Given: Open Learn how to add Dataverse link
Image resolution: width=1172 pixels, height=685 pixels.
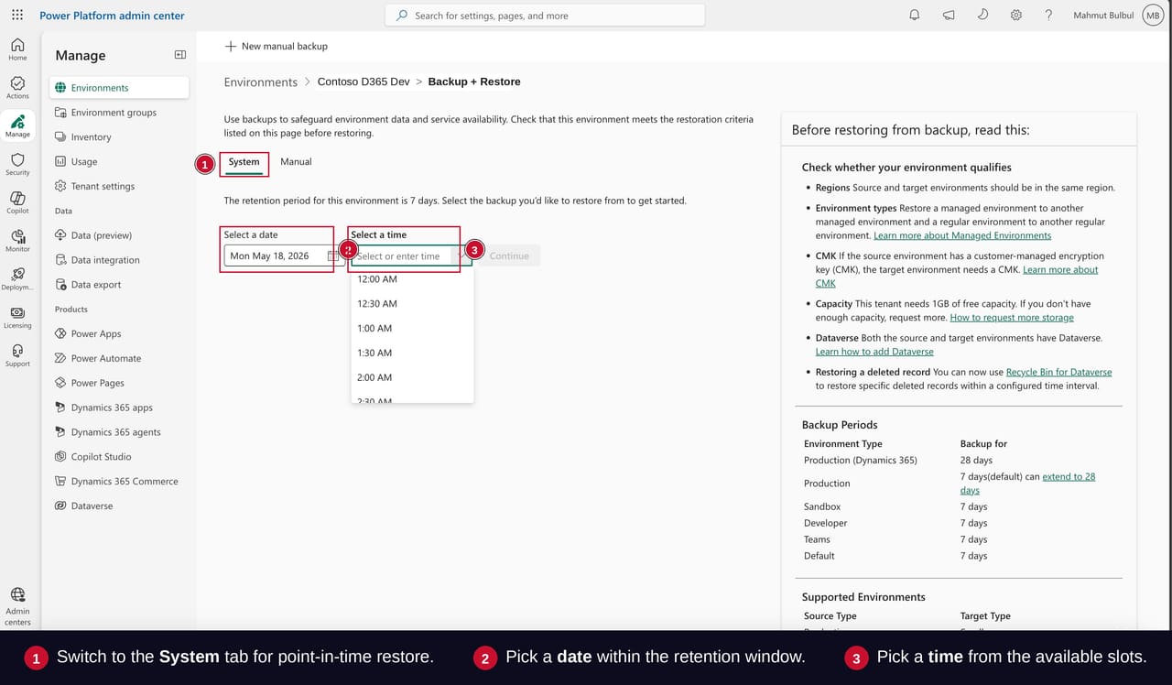Looking at the screenshot, I should tap(874, 352).
